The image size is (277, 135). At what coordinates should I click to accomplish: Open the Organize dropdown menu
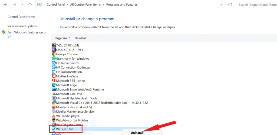point(62,38)
